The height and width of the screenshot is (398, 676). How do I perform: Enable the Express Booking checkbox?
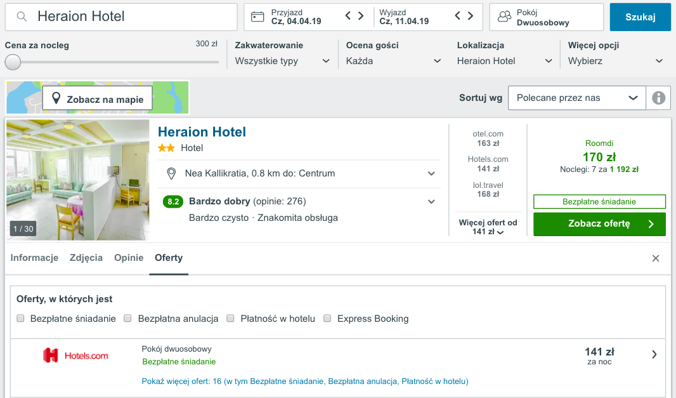pos(327,318)
